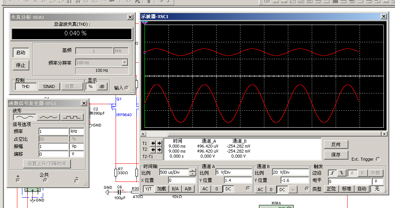
Task: Open offset unit V selector in generator
Action: pyautogui.click(x=77, y=154)
